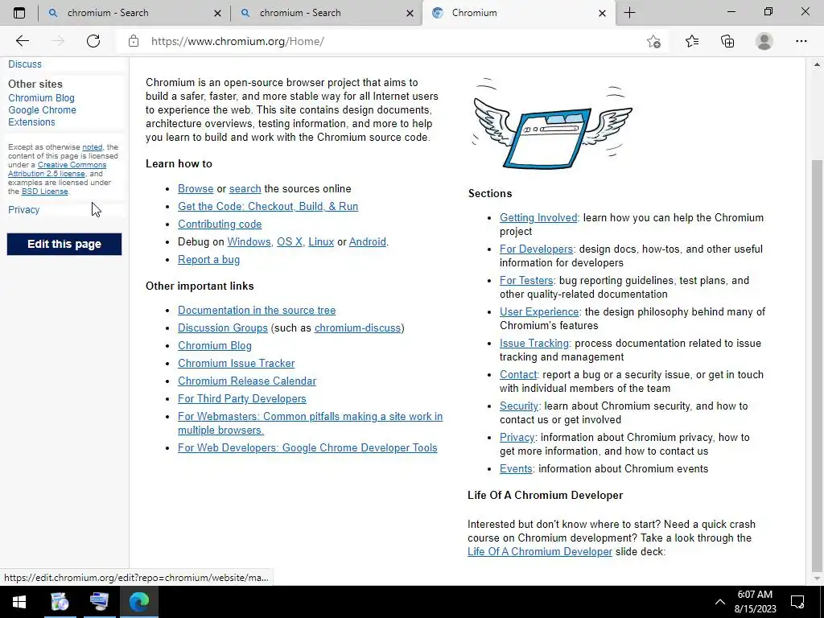824x618 pixels.
Task: Open the Google Chrome Extensions sidebar link
Action: (42, 116)
